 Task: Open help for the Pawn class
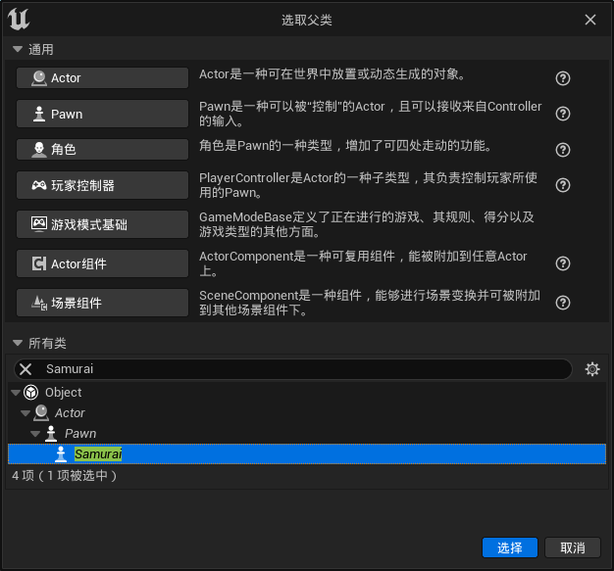[563, 114]
